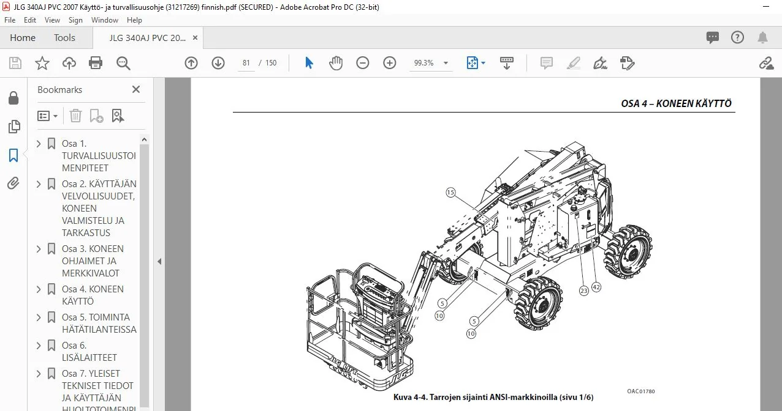
Task: Open the Help menu
Action: pyautogui.click(x=134, y=20)
